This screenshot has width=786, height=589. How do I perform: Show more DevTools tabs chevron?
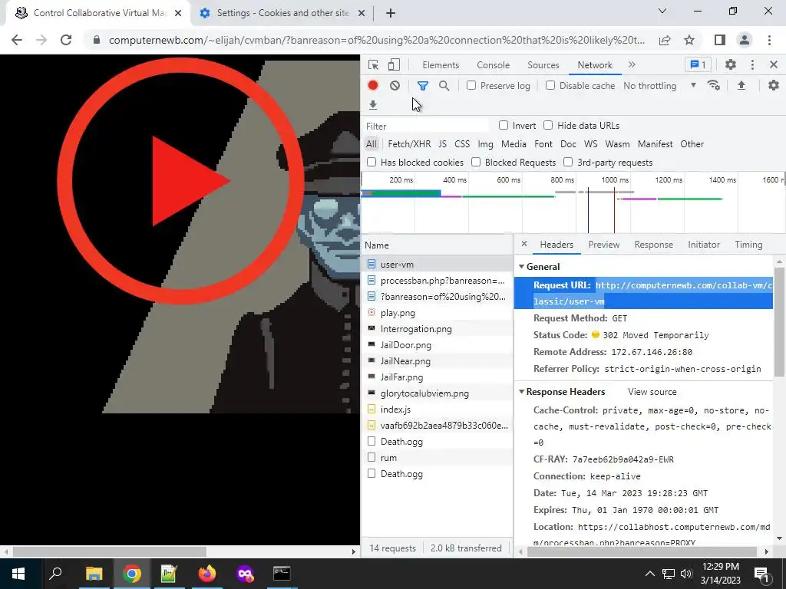click(x=632, y=64)
